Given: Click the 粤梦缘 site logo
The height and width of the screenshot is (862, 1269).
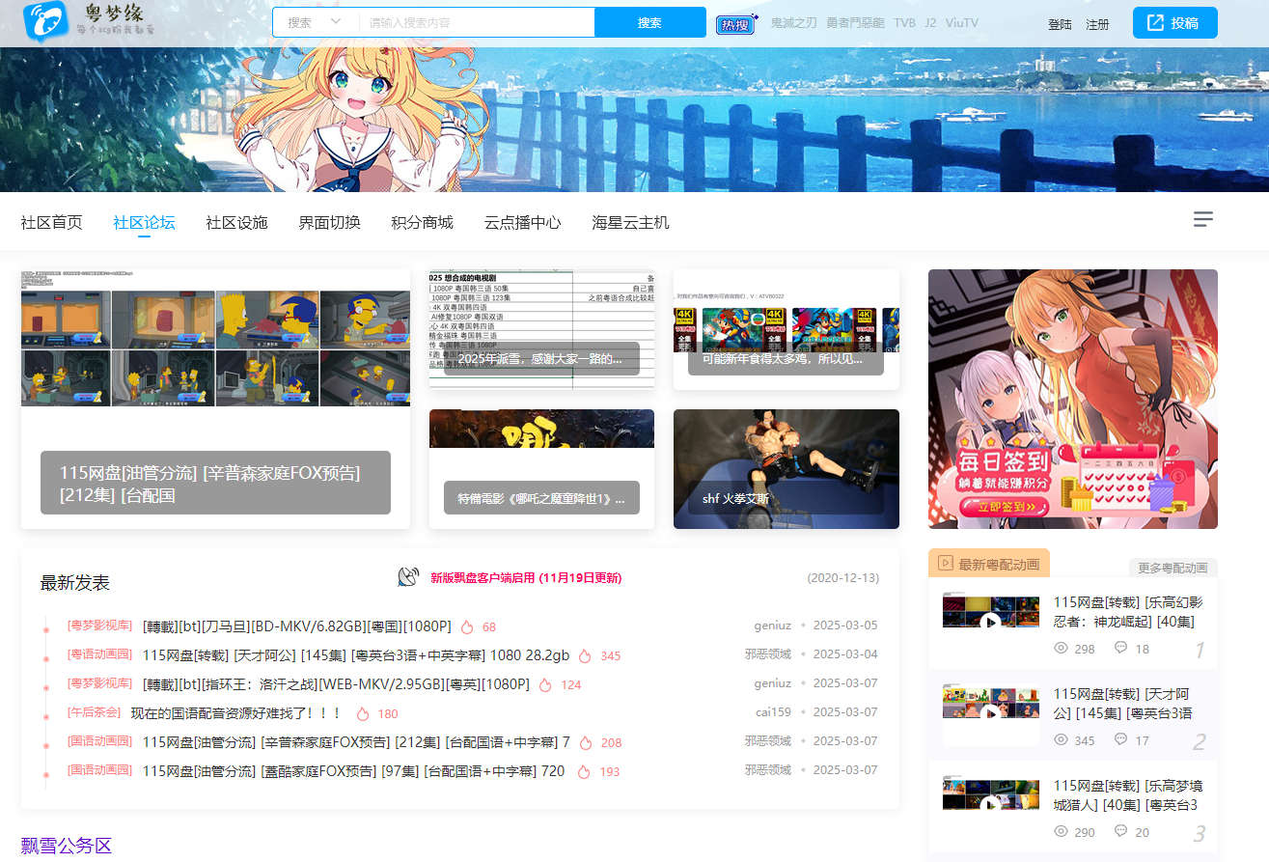Looking at the screenshot, I should tap(88, 22).
